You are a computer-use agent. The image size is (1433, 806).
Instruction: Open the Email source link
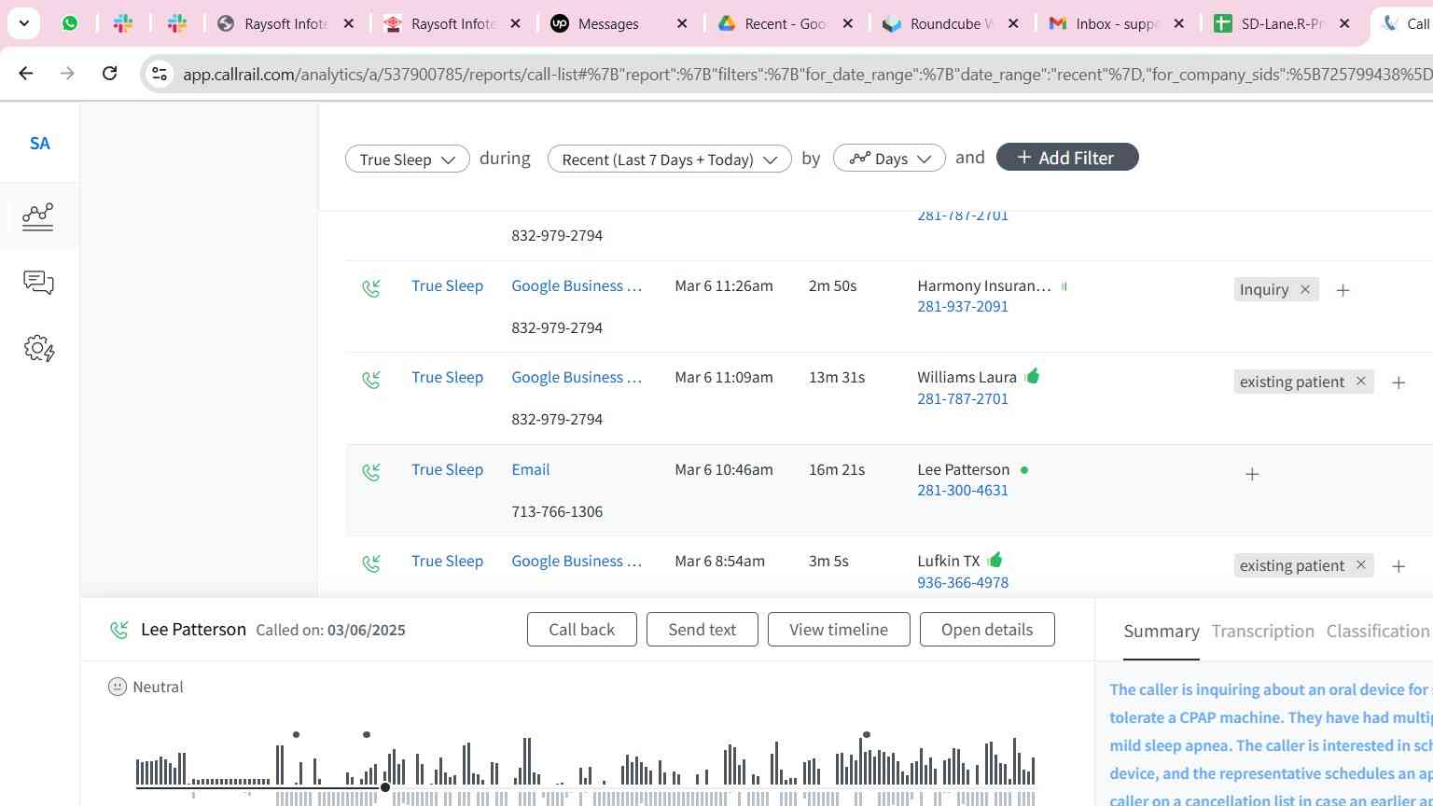click(x=530, y=469)
